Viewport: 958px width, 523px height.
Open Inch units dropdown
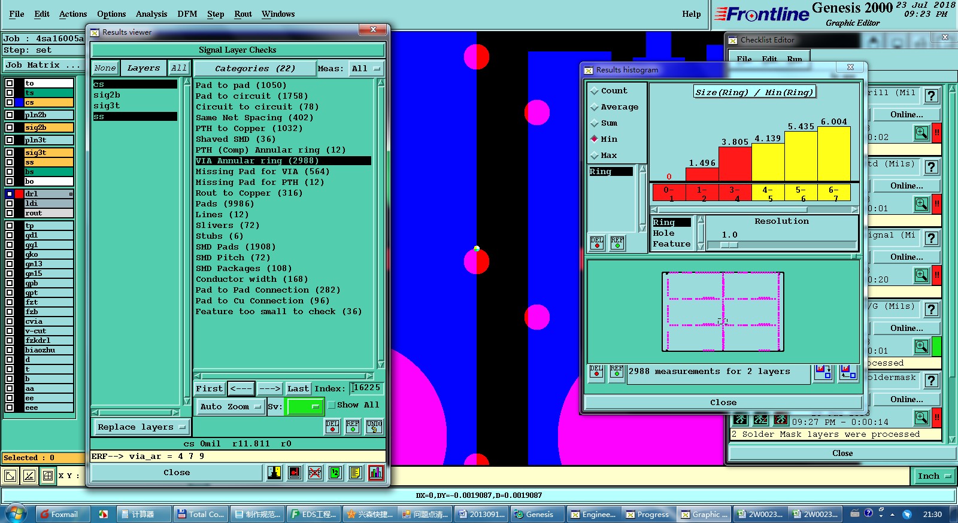(934, 476)
